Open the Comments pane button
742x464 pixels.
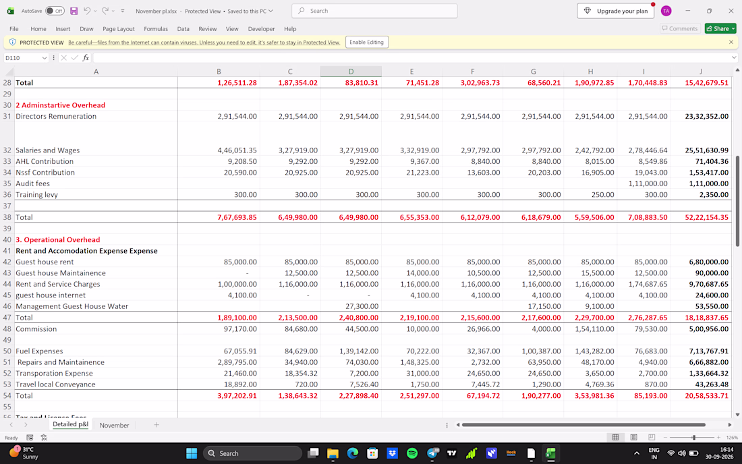coord(680,29)
